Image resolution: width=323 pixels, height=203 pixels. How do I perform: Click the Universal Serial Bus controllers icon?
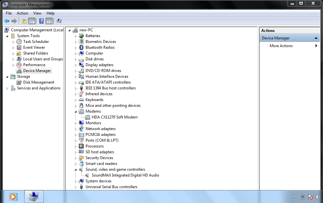pos(81,187)
